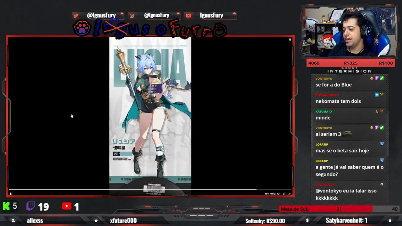Select the Satyharvenheit: 1 text
Viewport: 402px width, 226px height.
tap(346, 221)
